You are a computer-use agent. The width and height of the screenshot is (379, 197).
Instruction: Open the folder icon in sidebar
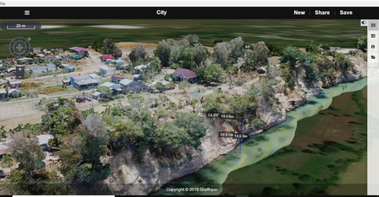coord(373,57)
